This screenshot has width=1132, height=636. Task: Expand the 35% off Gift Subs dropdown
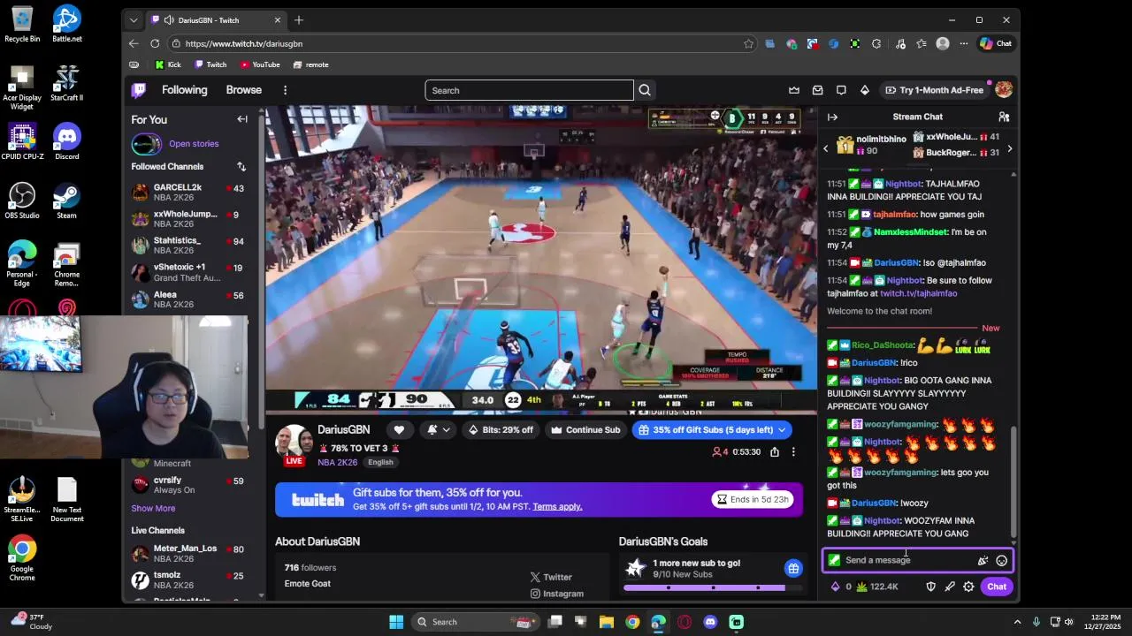(x=782, y=429)
